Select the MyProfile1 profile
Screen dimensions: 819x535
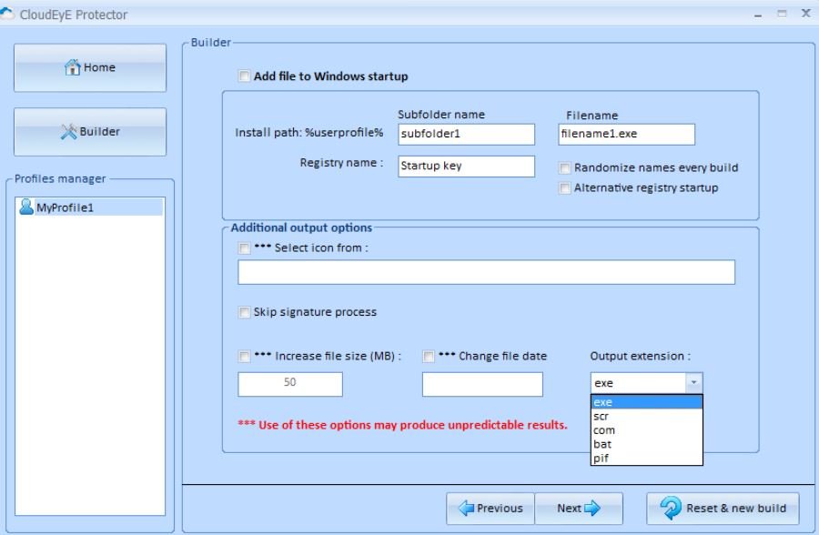pyautogui.click(x=89, y=207)
